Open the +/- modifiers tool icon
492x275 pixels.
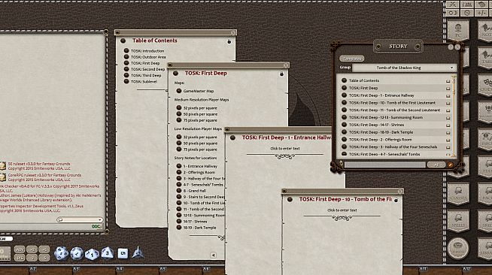coord(481,13)
